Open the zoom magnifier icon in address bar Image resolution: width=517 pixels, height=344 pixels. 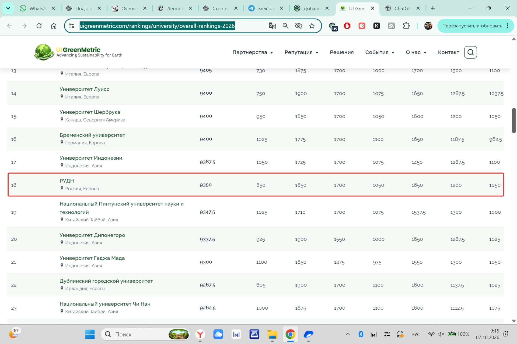[x=285, y=26]
